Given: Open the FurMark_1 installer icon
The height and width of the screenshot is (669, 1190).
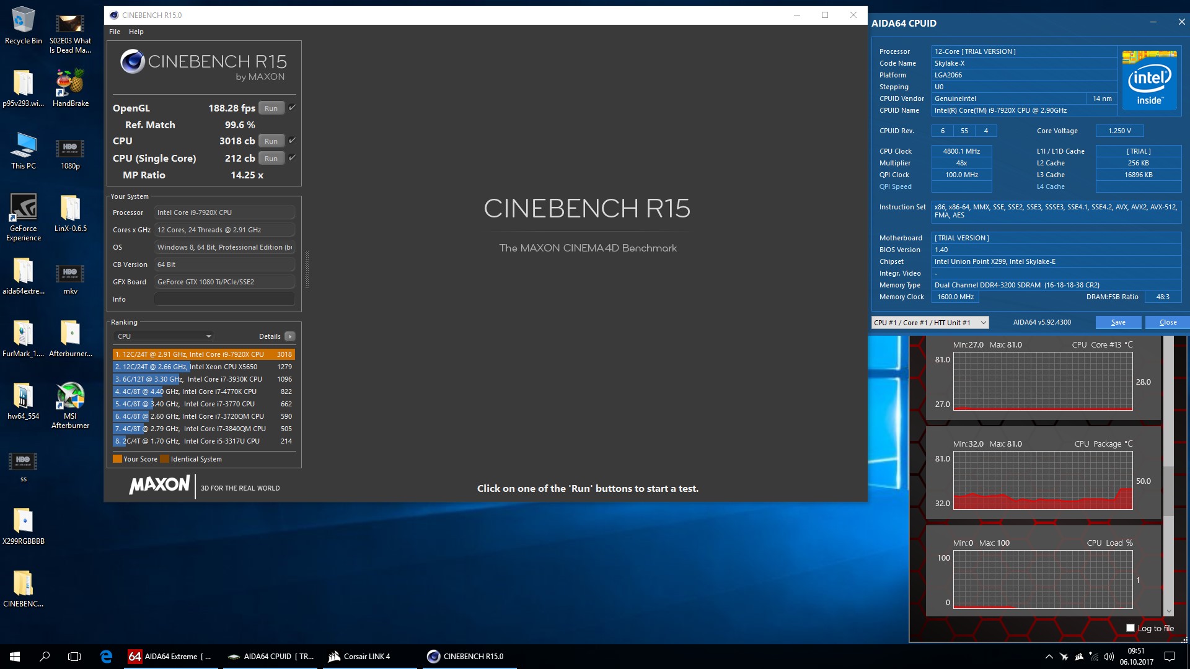Looking at the screenshot, I should point(24,338).
